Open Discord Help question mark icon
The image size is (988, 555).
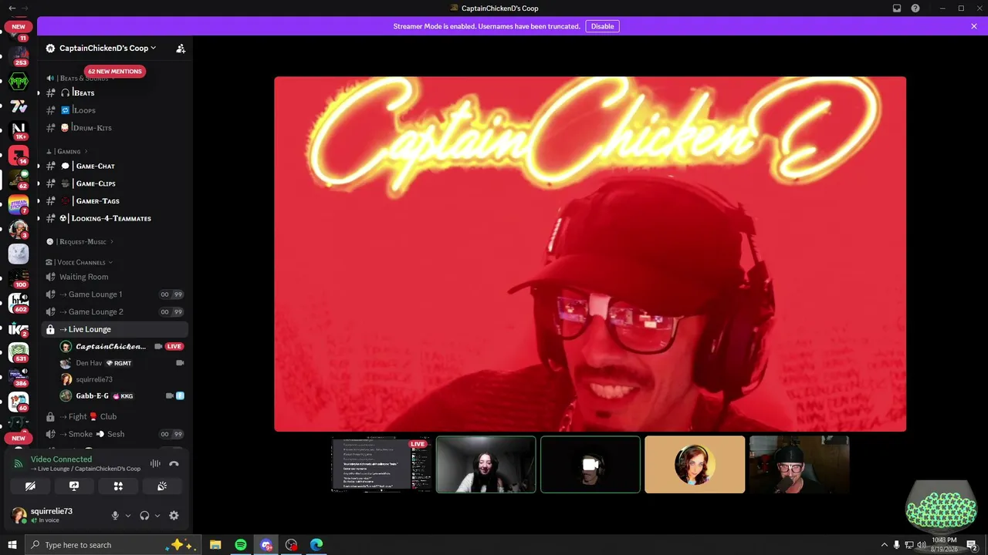(x=915, y=8)
